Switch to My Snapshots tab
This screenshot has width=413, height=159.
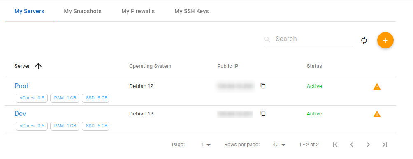click(x=83, y=12)
